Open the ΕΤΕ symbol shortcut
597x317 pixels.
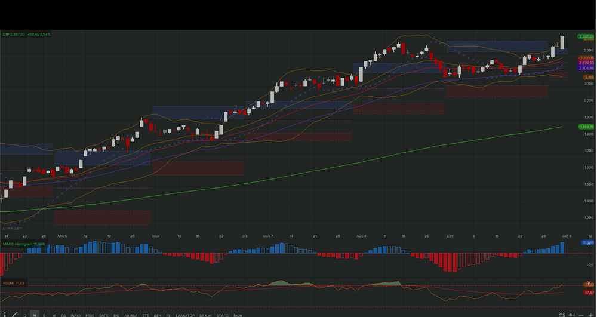(146, 315)
